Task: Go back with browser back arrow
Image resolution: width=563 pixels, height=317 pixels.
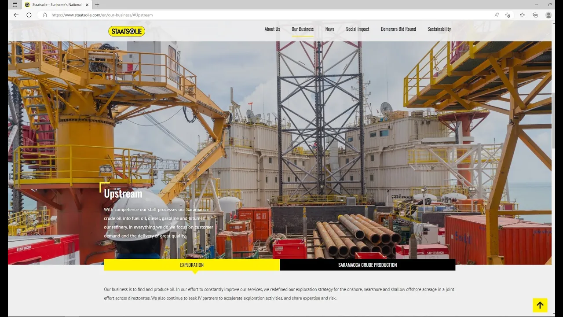Action: click(16, 15)
